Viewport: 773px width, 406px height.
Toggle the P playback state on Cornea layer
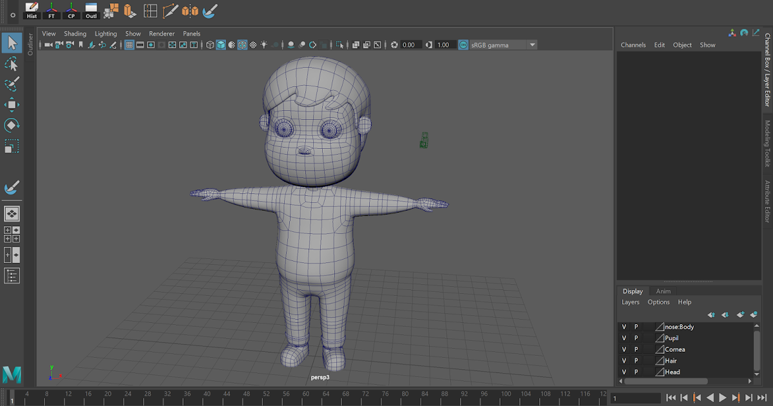pyautogui.click(x=636, y=349)
